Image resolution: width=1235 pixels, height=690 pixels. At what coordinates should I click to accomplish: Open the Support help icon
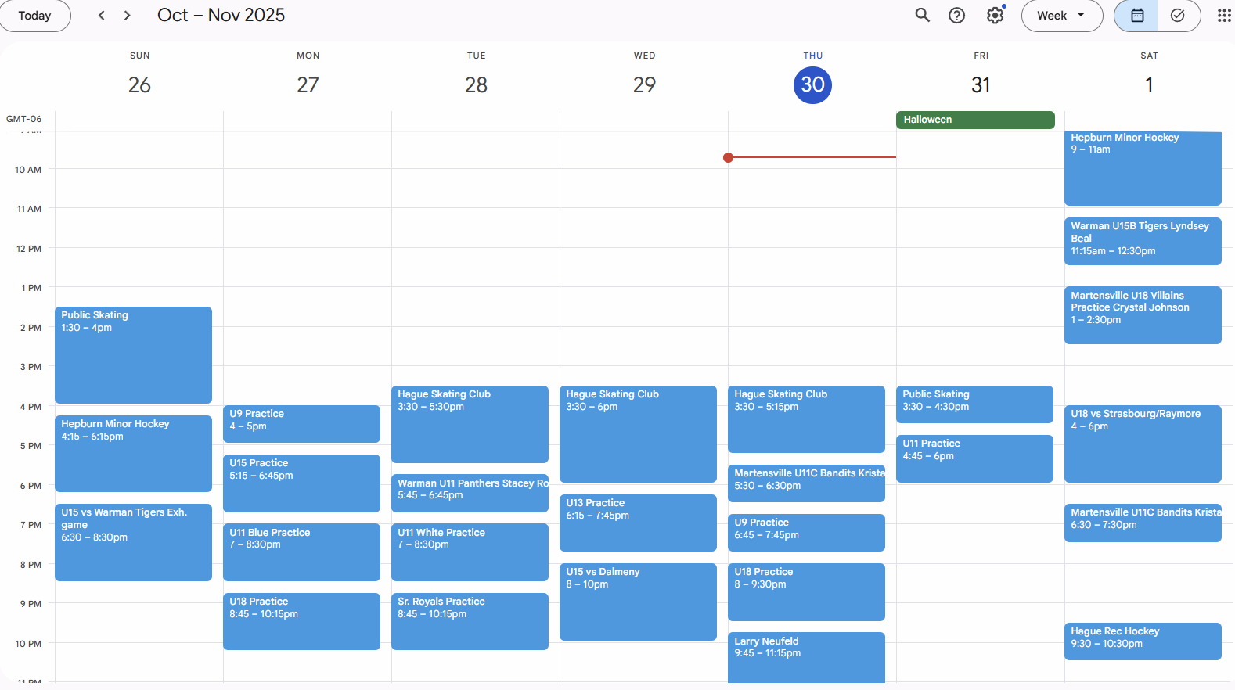[956, 16]
